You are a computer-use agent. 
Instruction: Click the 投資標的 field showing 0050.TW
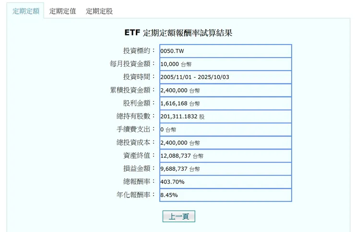[225, 51]
